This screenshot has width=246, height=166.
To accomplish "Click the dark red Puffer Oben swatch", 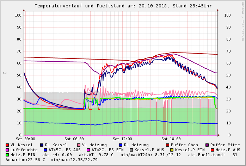I will coord(167,145).
